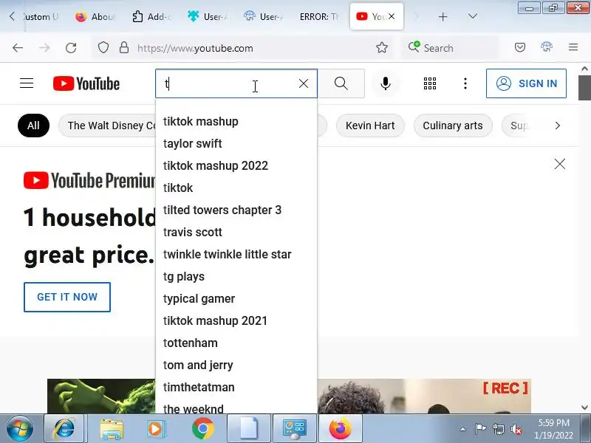
Task: Open Windows Media Player from taskbar
Action: [156, 429]
